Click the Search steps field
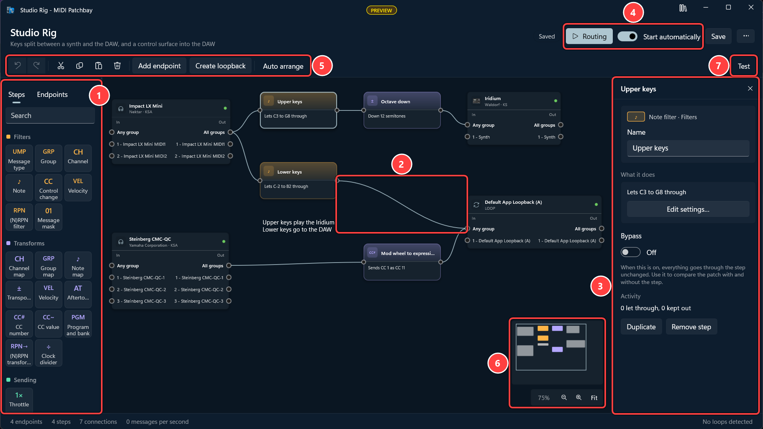The width and height of the screenshot is (763, 429). tap(50, 116)
